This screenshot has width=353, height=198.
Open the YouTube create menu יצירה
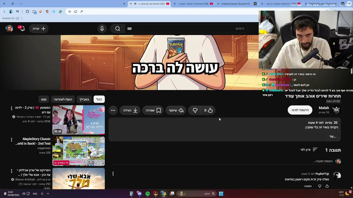click(x=39, y=29)
